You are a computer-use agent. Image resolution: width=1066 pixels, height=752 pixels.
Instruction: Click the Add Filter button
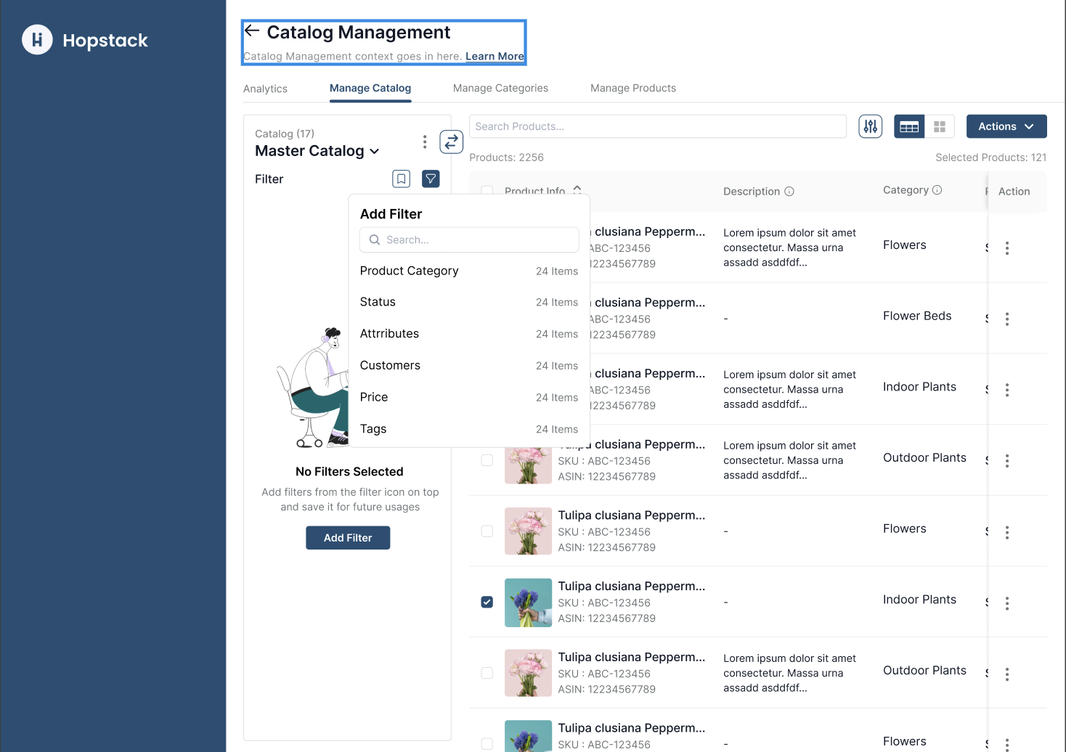(x=348, y=538)
